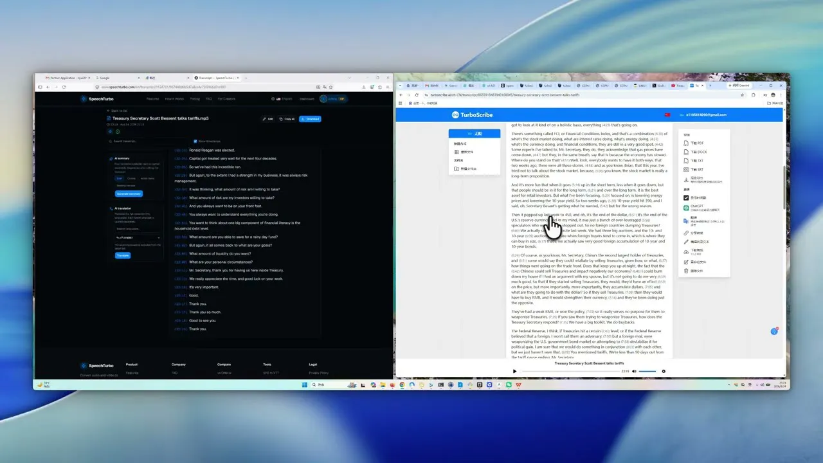This screenshot has height=463, width=823.
Task: Click Download SRT icon in TurboScribe
Action: [686, 168]
